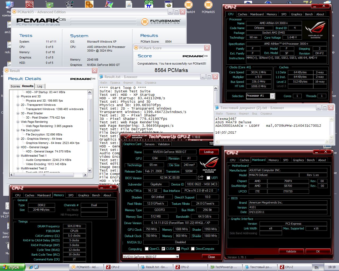This screenshot has height=271, width=339.
Task: Collapse the Web Page Rendering node
Action: [18, 122]
